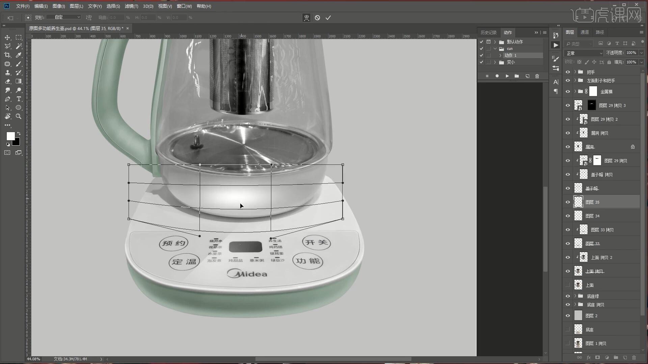Open the warp style 自定 dropdown
Screen dimensions: 648x364
point(64,17)
